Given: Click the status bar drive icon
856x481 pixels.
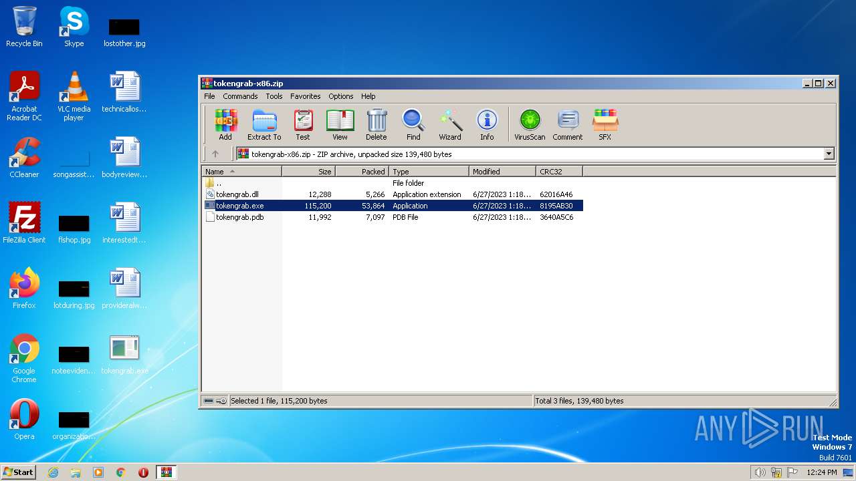Looking at the screenshot, I should 209,401.
